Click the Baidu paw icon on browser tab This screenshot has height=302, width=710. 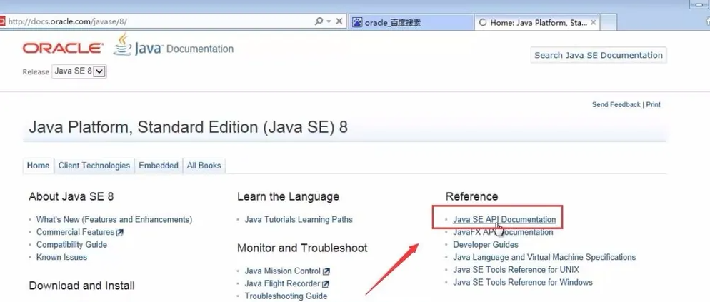(x=357, y=23)
